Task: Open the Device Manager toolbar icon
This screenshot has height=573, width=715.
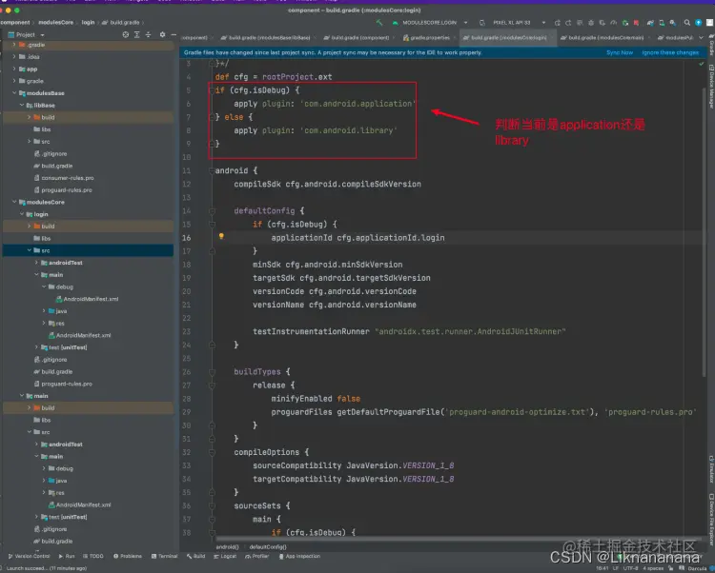Action: (662, 22)
